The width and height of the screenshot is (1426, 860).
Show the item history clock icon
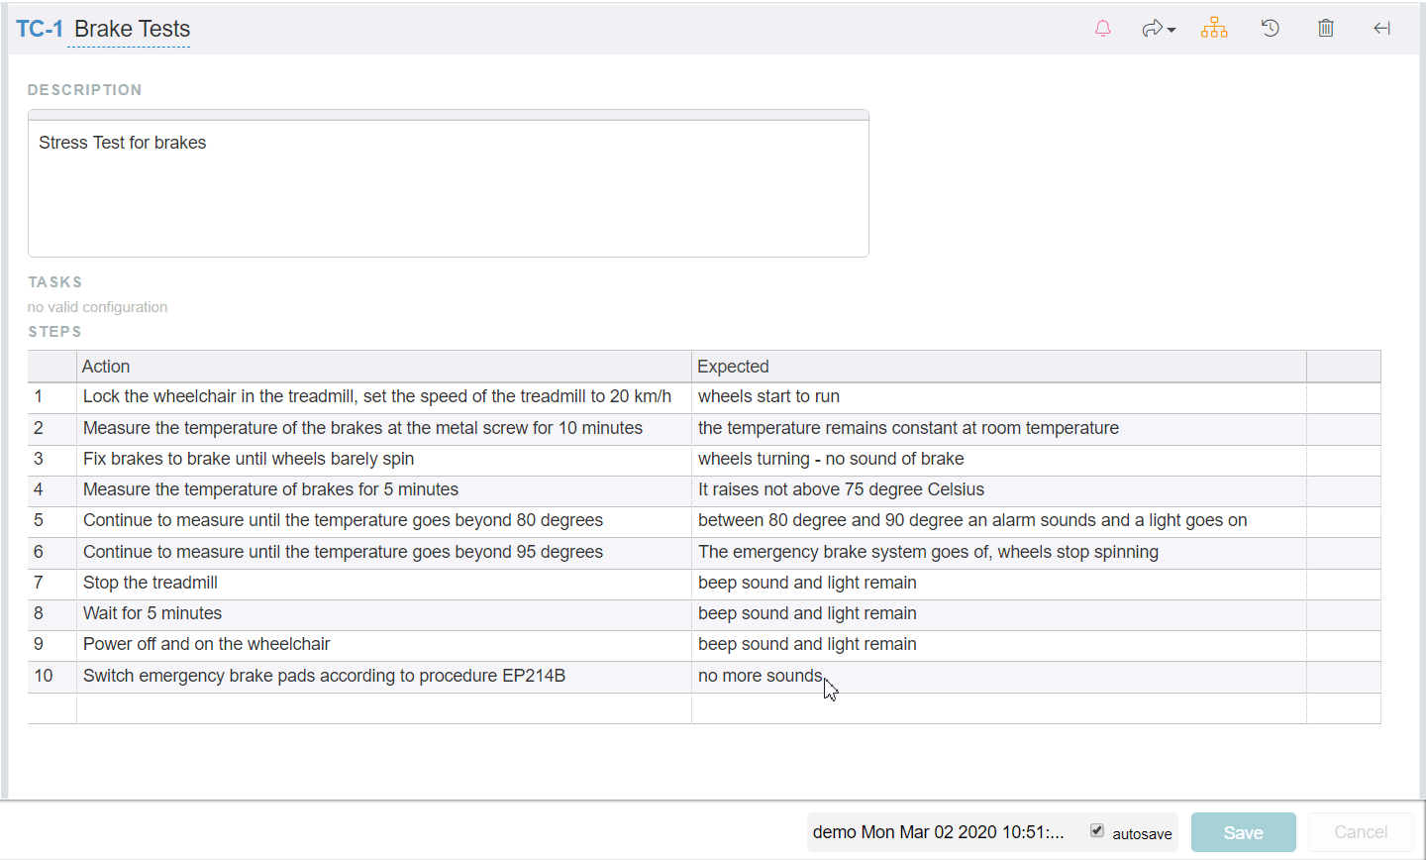click(x=1271, y=29)
